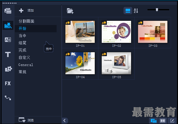Select the IP-03 template thumbnail

(x=153, y=32)
